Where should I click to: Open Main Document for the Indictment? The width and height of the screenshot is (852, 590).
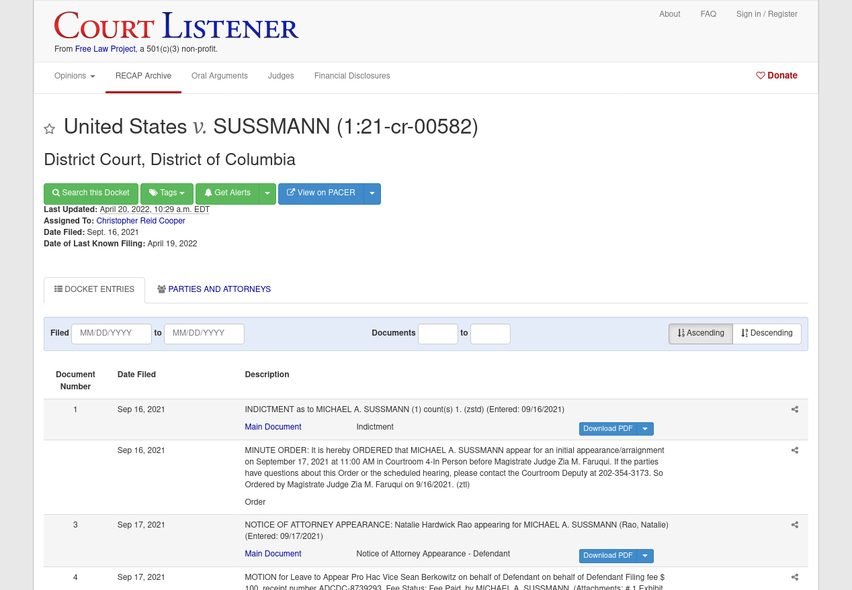point(273,427)
